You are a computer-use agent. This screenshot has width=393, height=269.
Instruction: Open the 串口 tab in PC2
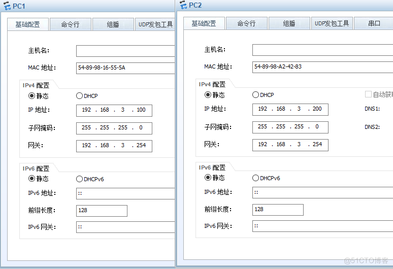coord(373,23)
